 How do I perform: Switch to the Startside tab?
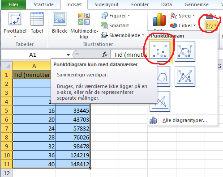[x=43, y=4]
